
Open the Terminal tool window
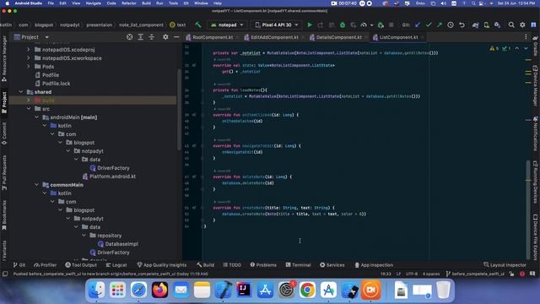click(x=298, y=265)
